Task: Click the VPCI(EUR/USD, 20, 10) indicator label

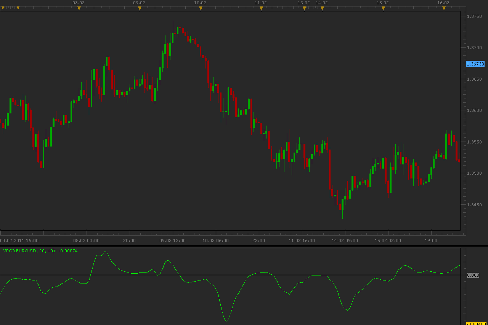Action: pos(40,251)
